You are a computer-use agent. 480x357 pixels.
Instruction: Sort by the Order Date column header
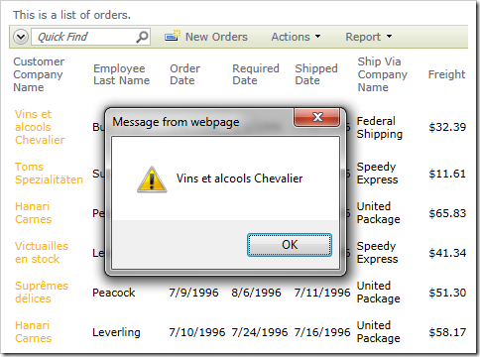[184, 74]
